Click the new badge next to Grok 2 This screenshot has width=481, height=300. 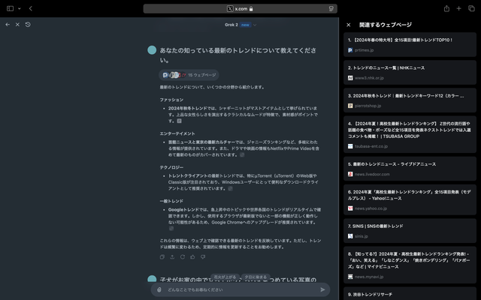click(245, 25)
